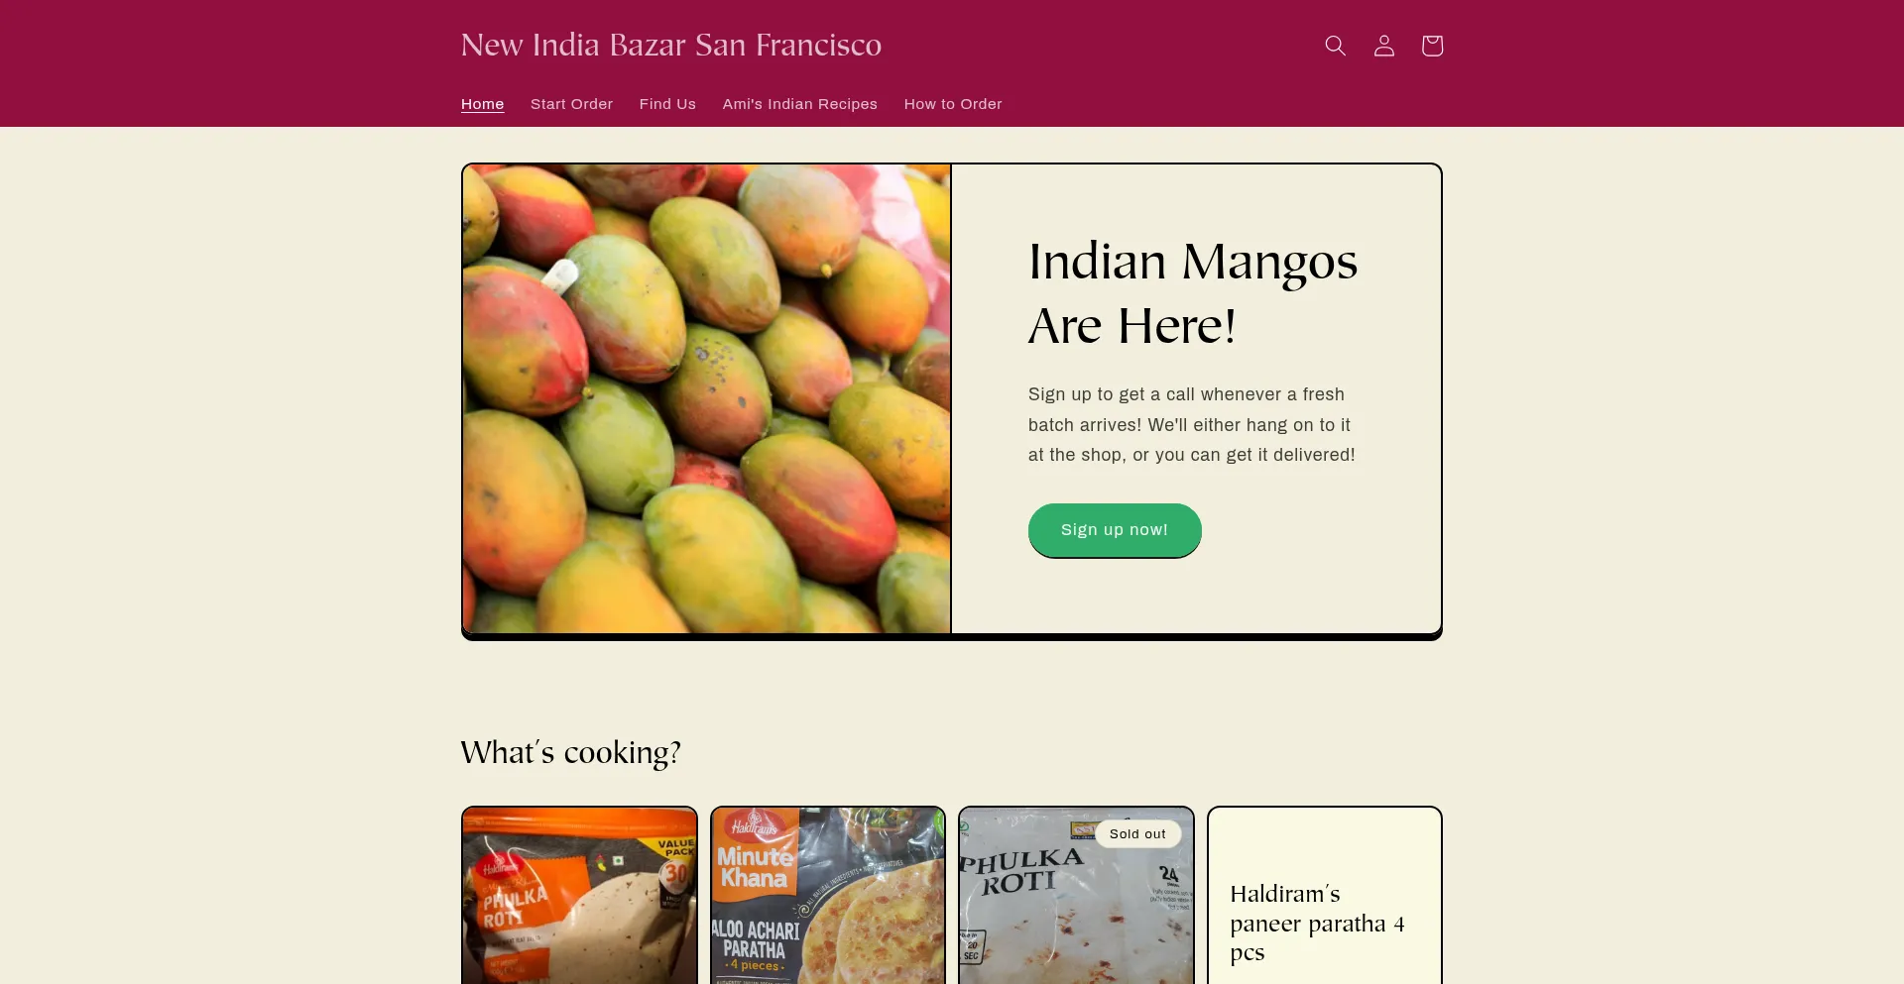Open the search magnifier icon
This screenshot has width=1904, height=984.
pyautogui.click(x=1335, y=46)
